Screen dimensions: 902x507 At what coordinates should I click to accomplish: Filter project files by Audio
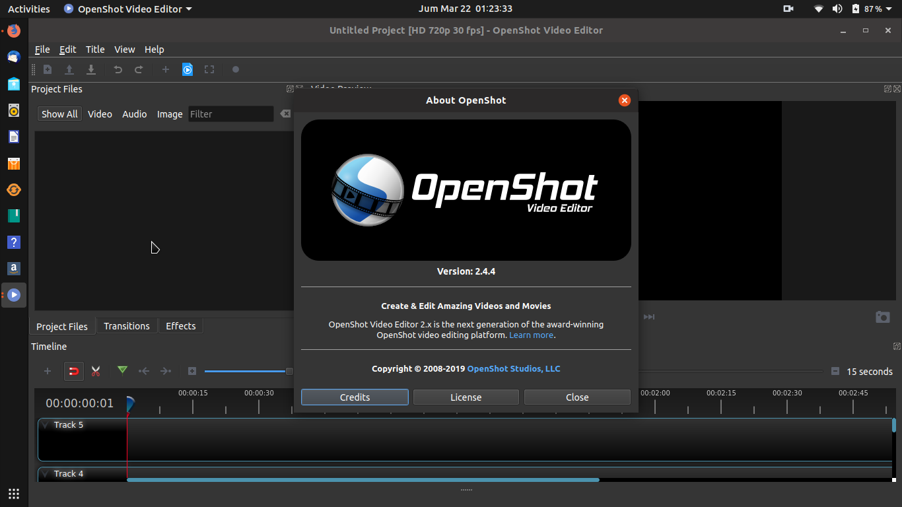point(135,114)
